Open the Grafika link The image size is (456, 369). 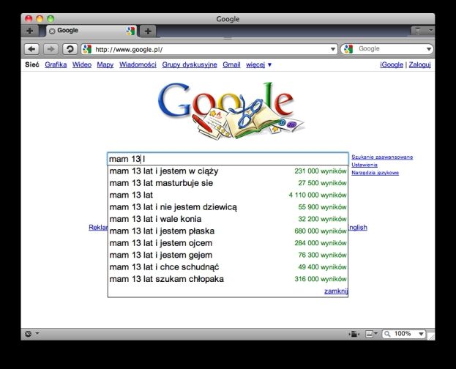56,64
